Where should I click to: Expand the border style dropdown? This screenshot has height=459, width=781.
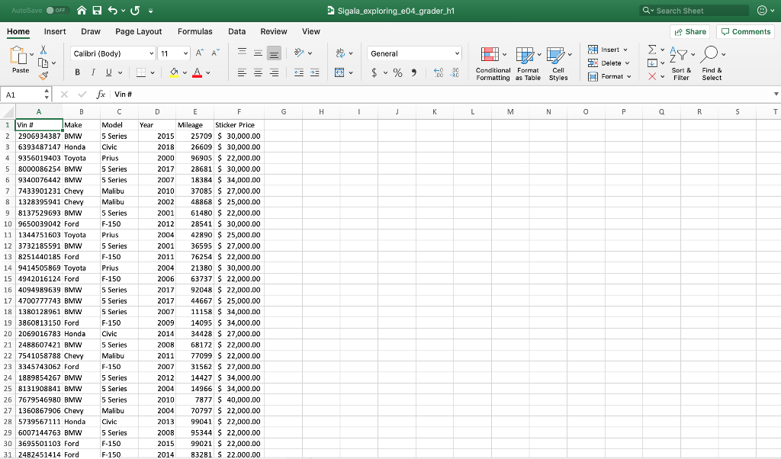point(151,71)
